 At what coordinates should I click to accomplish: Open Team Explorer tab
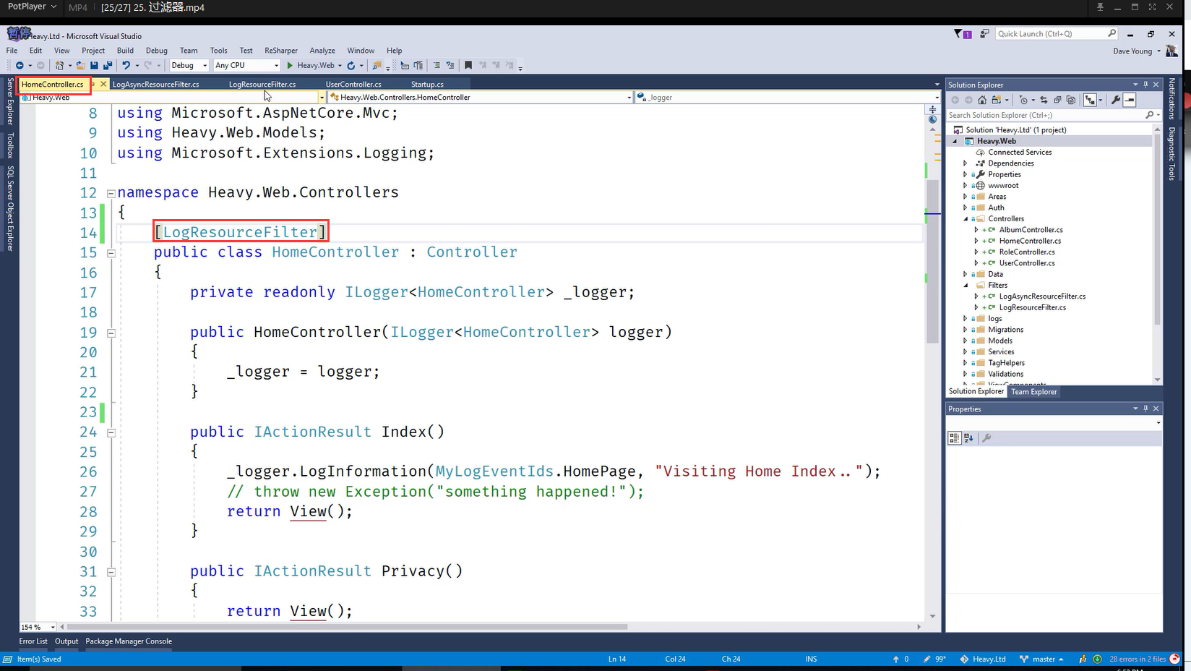pyautogui.click(x=1033, y=392)
